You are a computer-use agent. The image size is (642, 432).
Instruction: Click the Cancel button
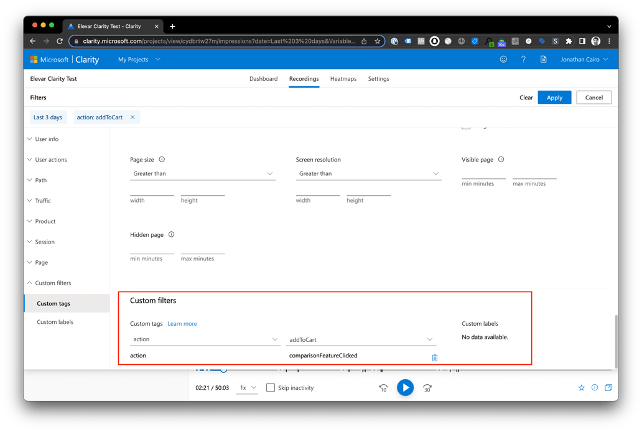(593, 98)
